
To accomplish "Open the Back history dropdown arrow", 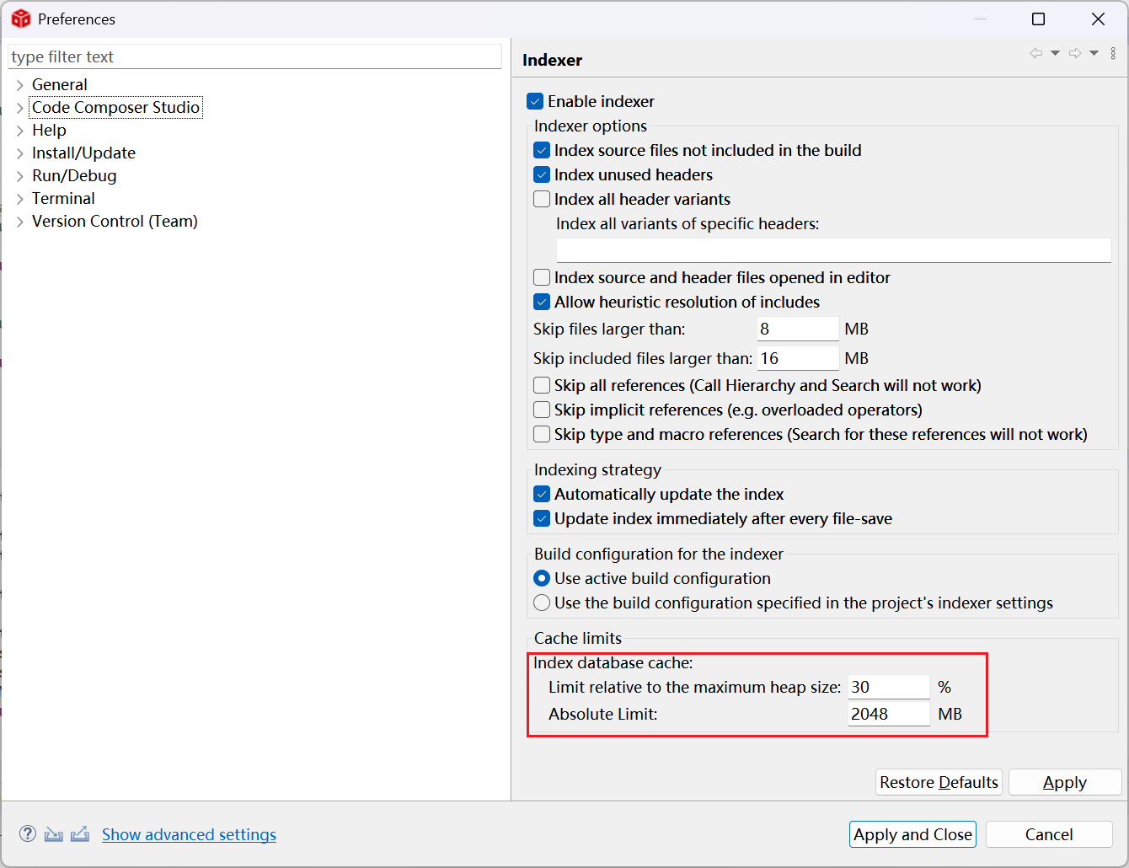I will point(1055,53).
